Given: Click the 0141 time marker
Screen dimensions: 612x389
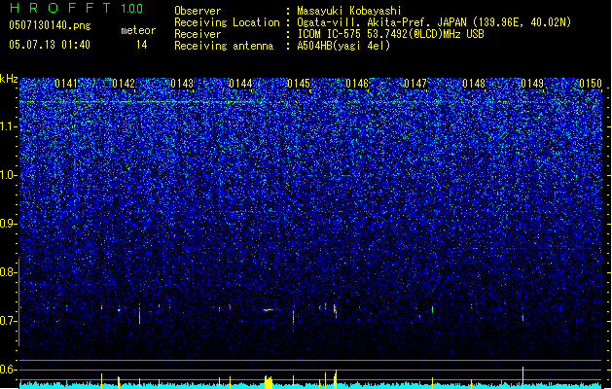Looking at the screenshot, I should tap(66, 84).
